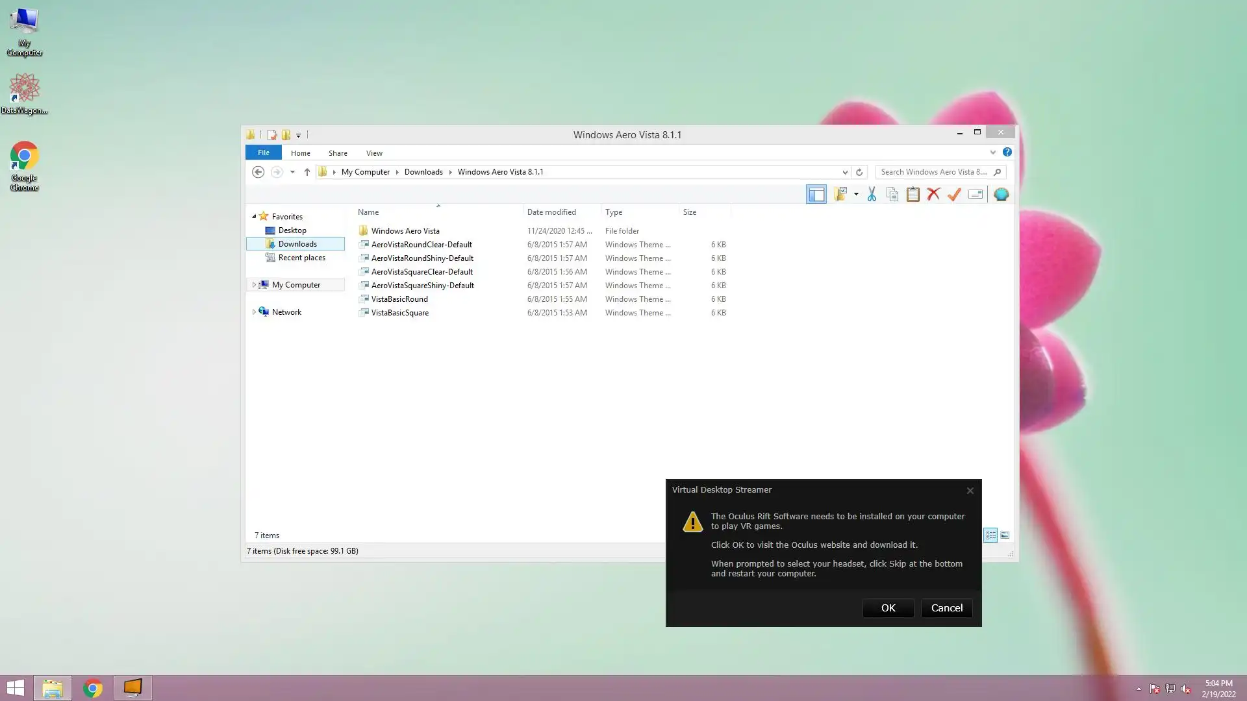
Task: Collapse the Favorites tree section
Action: point(254,217)
